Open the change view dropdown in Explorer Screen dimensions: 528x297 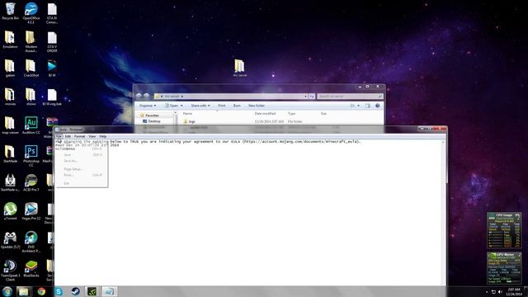(358, 106)
